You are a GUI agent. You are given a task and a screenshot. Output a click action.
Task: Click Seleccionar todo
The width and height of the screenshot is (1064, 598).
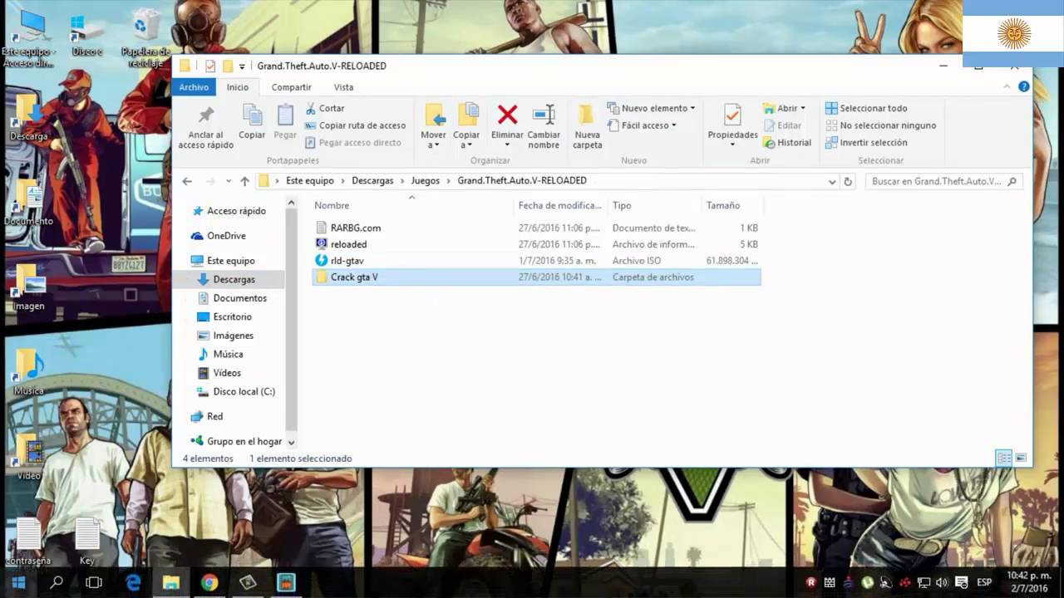pos(866,108)
